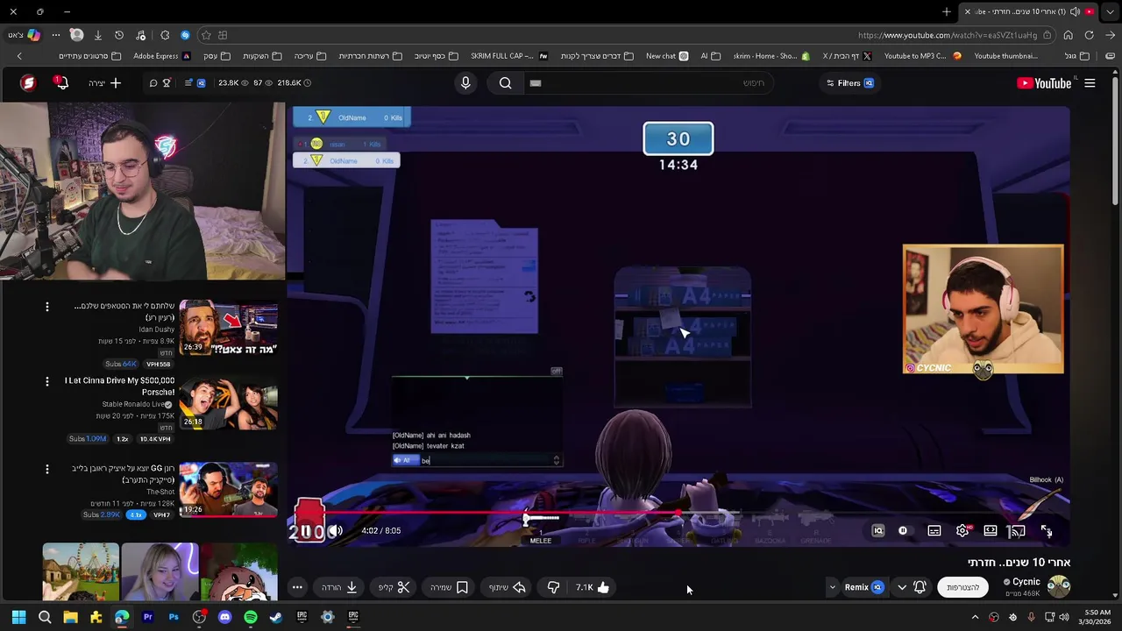Open the browser tab search chevron
Viewport: 1122px width, 631px height.
(x=1111, y=11)
